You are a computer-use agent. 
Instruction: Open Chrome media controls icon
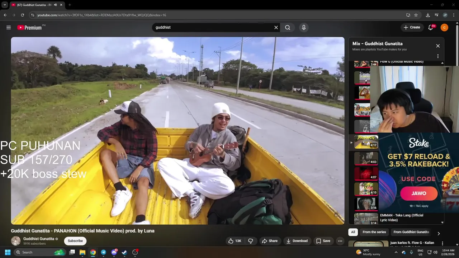coord(436,15)
